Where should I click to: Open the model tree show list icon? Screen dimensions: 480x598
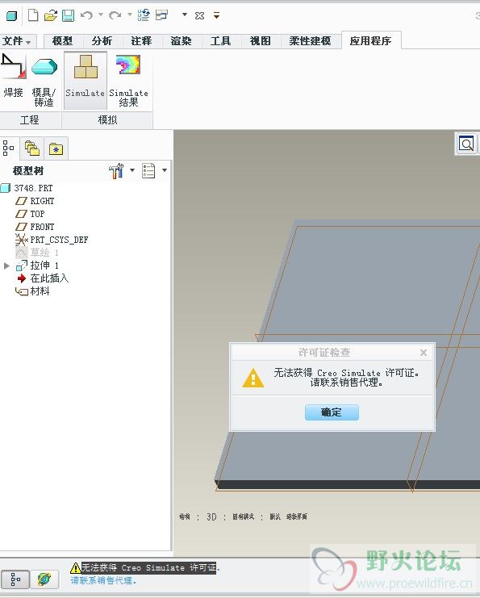[148, 170]
